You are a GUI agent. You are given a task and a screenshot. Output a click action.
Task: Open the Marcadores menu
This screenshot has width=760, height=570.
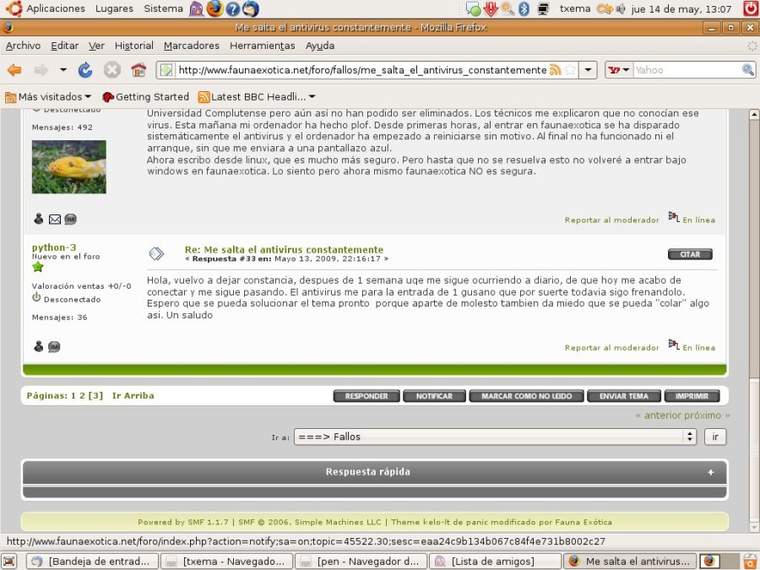191,46
